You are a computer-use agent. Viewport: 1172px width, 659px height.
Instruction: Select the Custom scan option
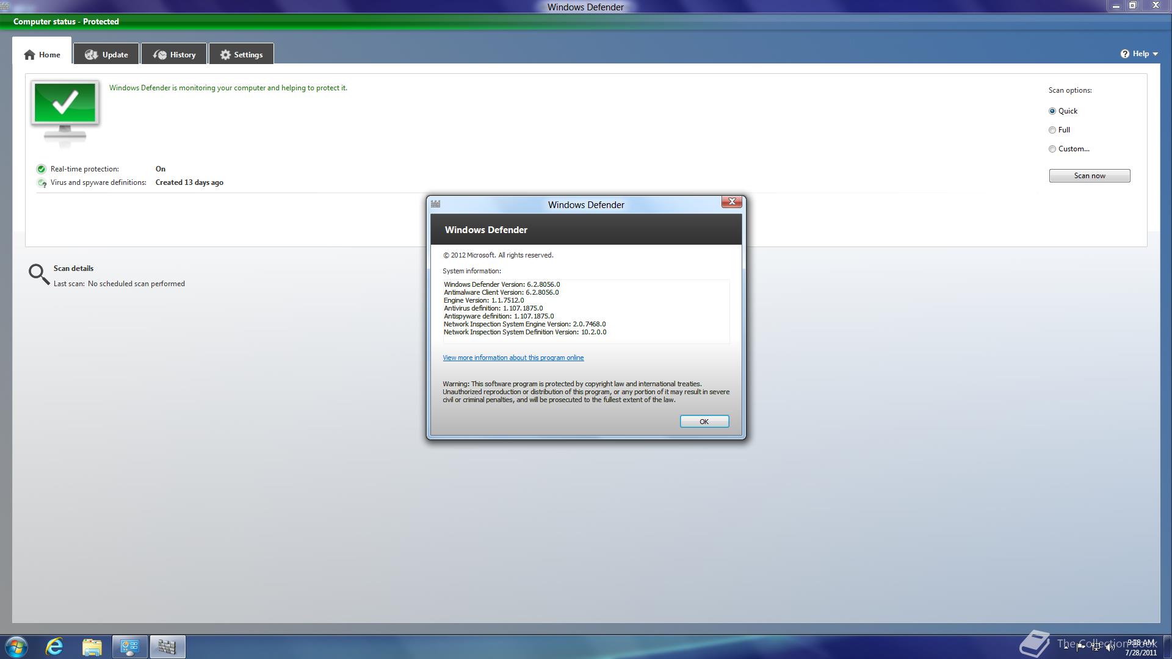[1052, 149]
